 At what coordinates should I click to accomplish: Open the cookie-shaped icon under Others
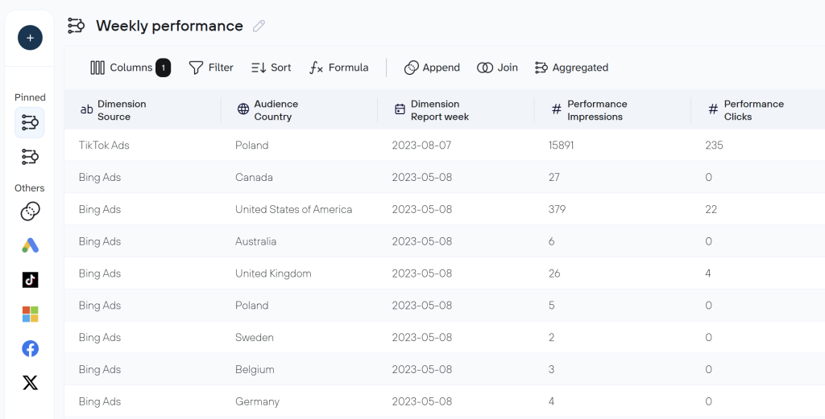(x=30, y=212)
